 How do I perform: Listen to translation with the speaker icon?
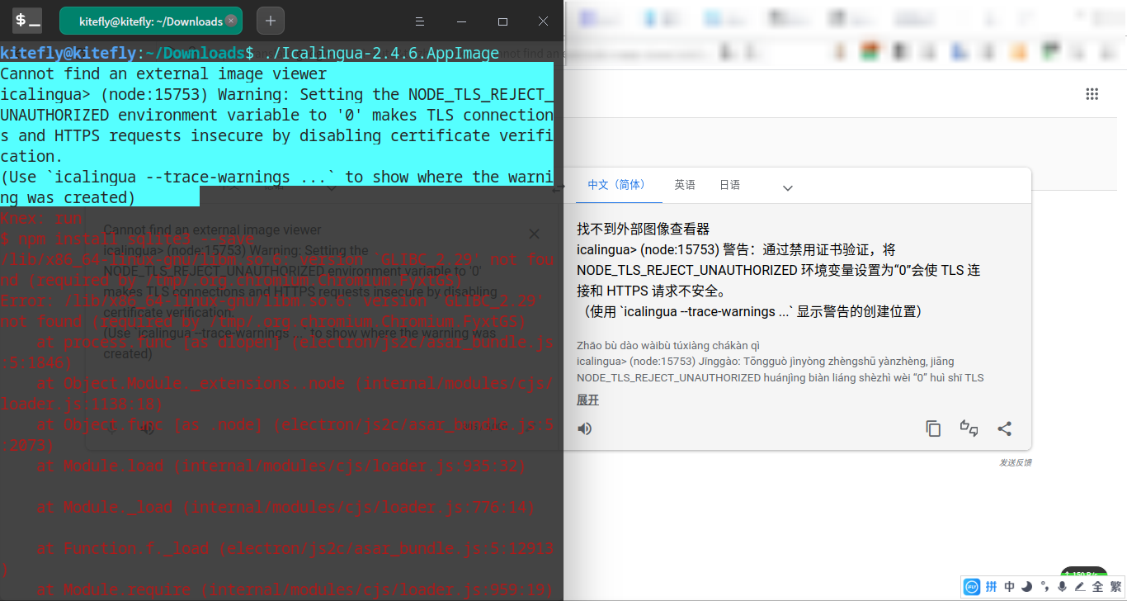click(x=585, y=428)
